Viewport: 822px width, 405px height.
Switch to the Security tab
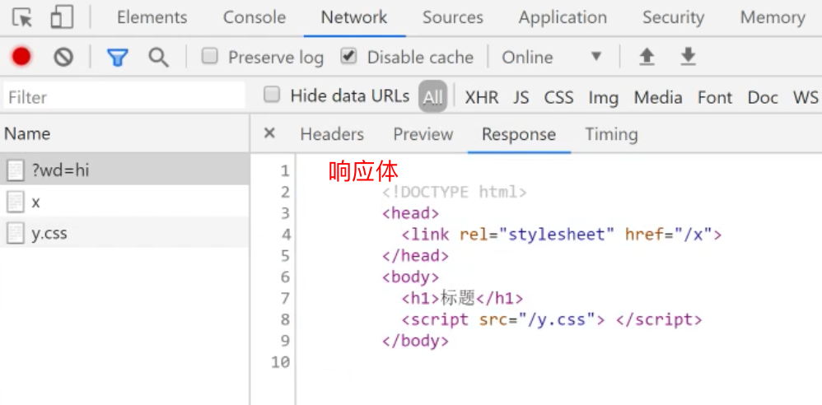(674, 17)
